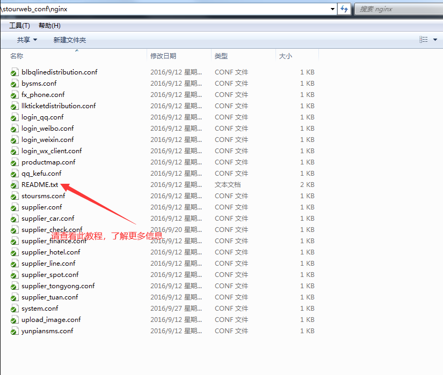Select the README.txt file icon
This screenshot has height=375, width=443.
tap(14, 185)
